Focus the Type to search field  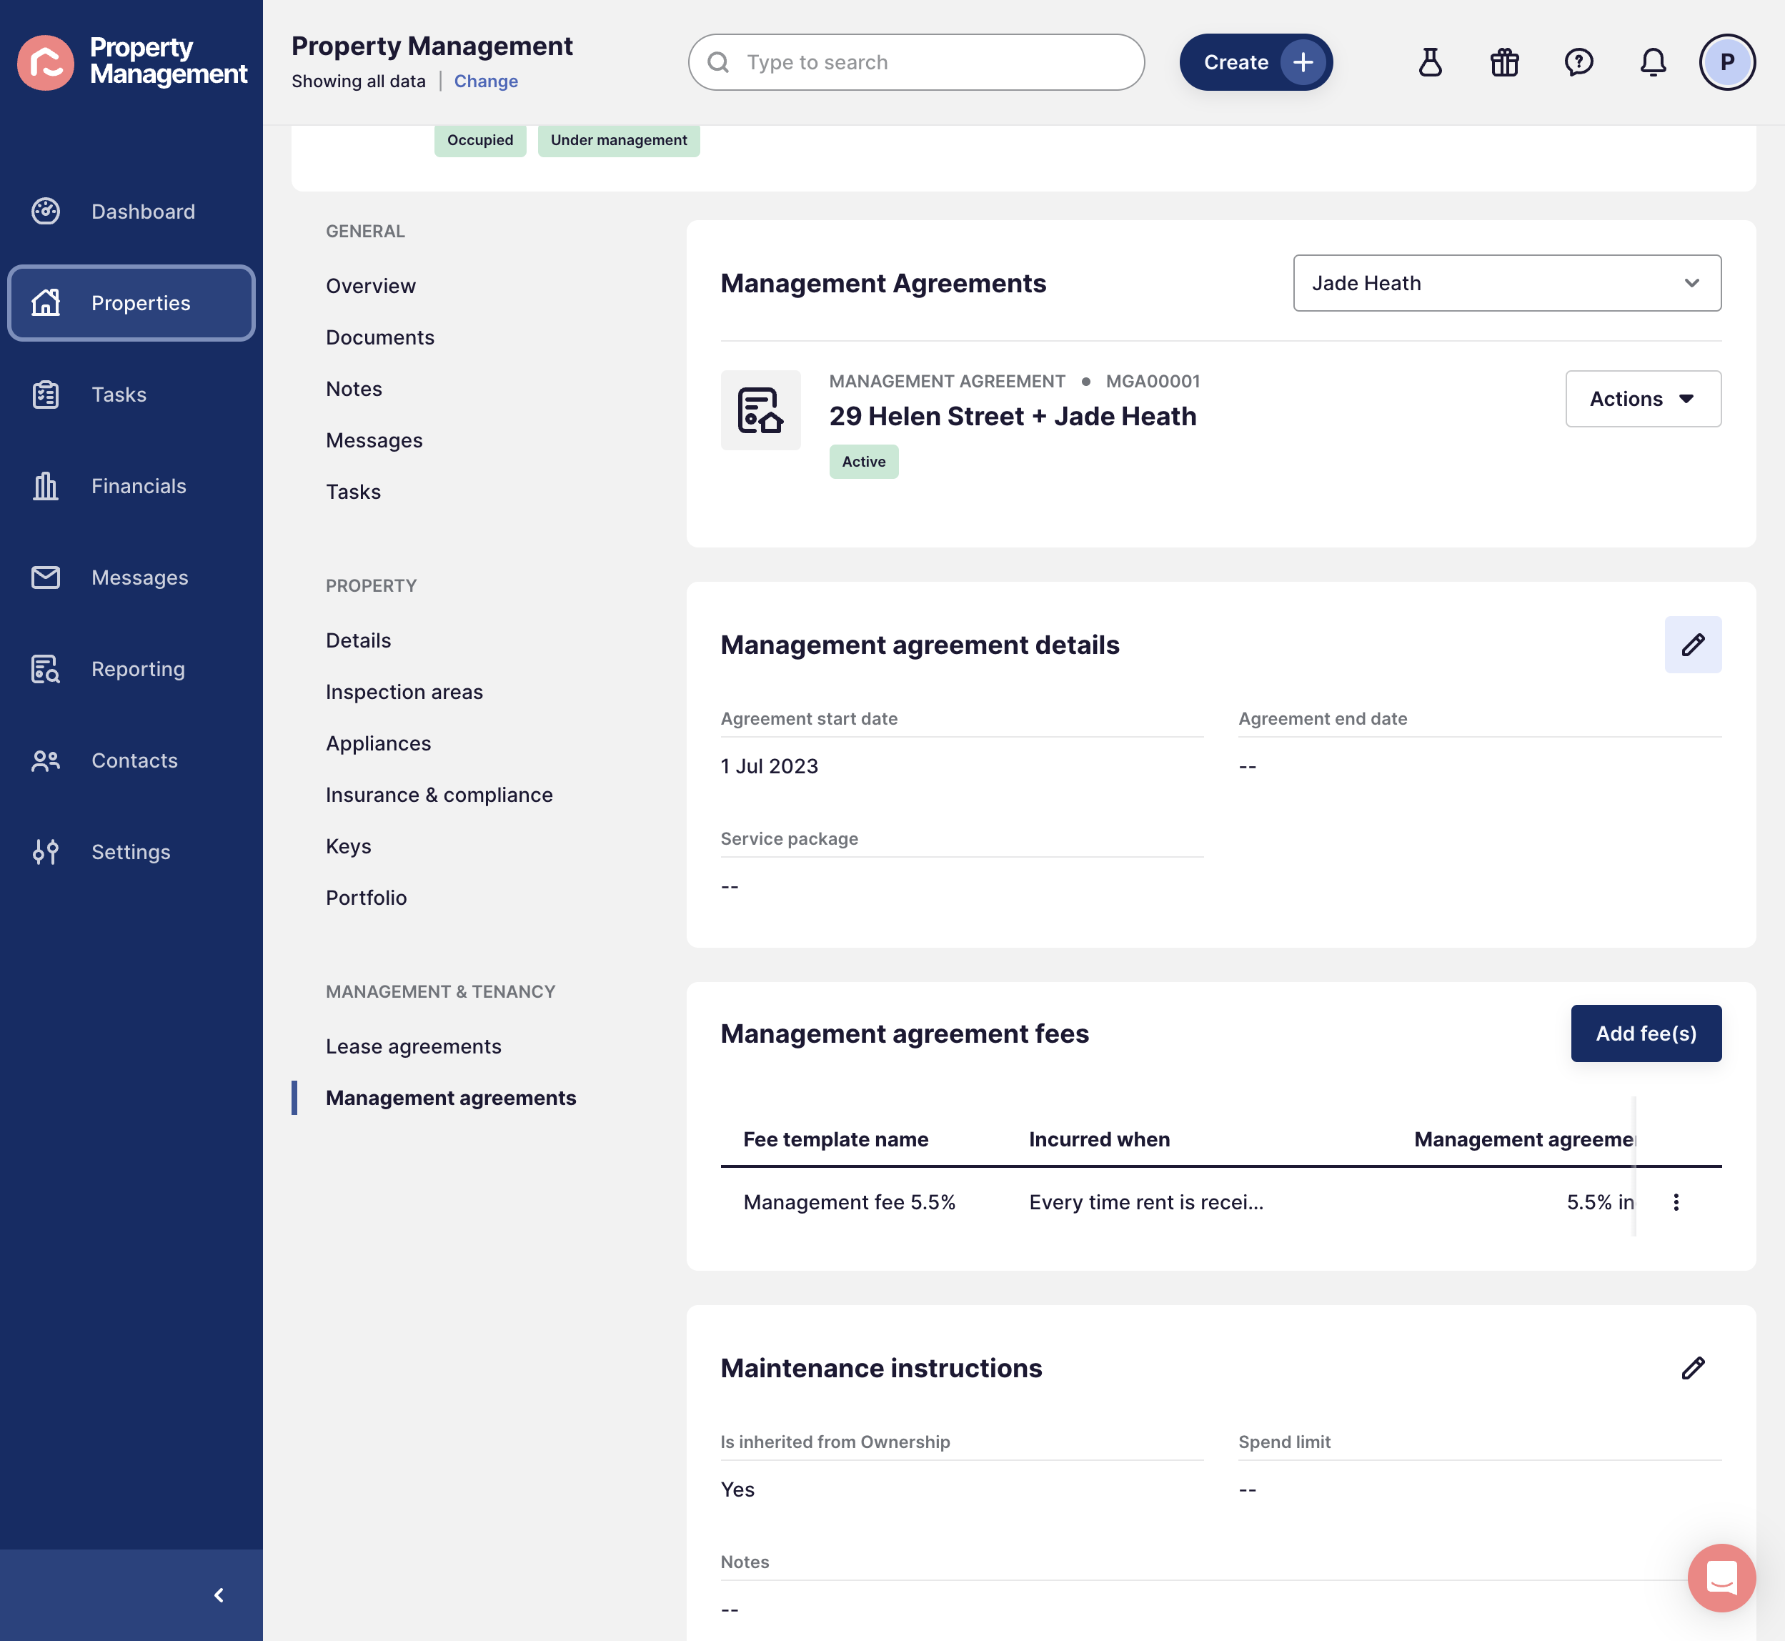pos(916,62)
